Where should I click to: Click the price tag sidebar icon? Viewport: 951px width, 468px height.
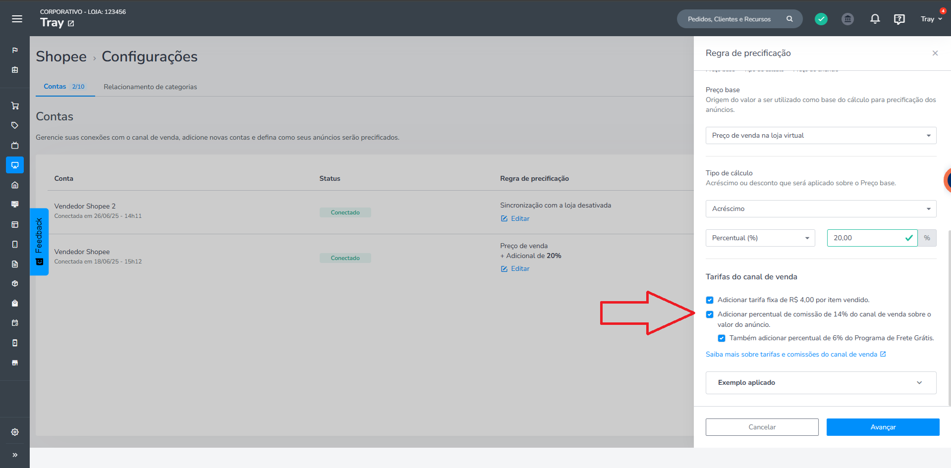[15, 125]
